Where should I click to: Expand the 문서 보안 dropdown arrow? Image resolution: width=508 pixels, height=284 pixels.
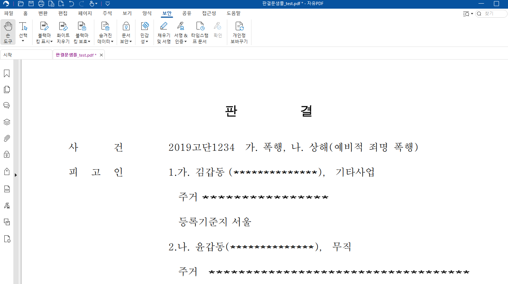131,41
